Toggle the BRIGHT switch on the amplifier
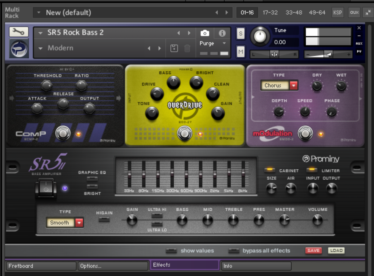Screen dimensions: 374x276 coord(92,186)
